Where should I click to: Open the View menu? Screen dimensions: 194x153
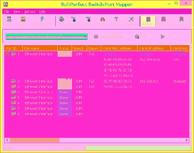[x=17, y=12]
